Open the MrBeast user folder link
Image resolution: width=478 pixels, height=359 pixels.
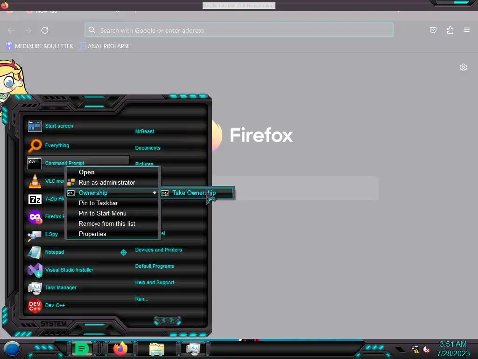(145, 131)
